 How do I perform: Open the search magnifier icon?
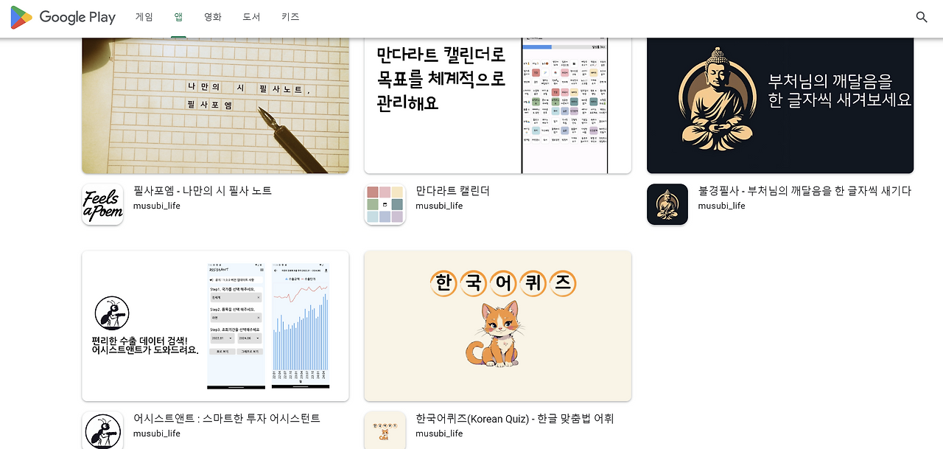coord(922,17)
